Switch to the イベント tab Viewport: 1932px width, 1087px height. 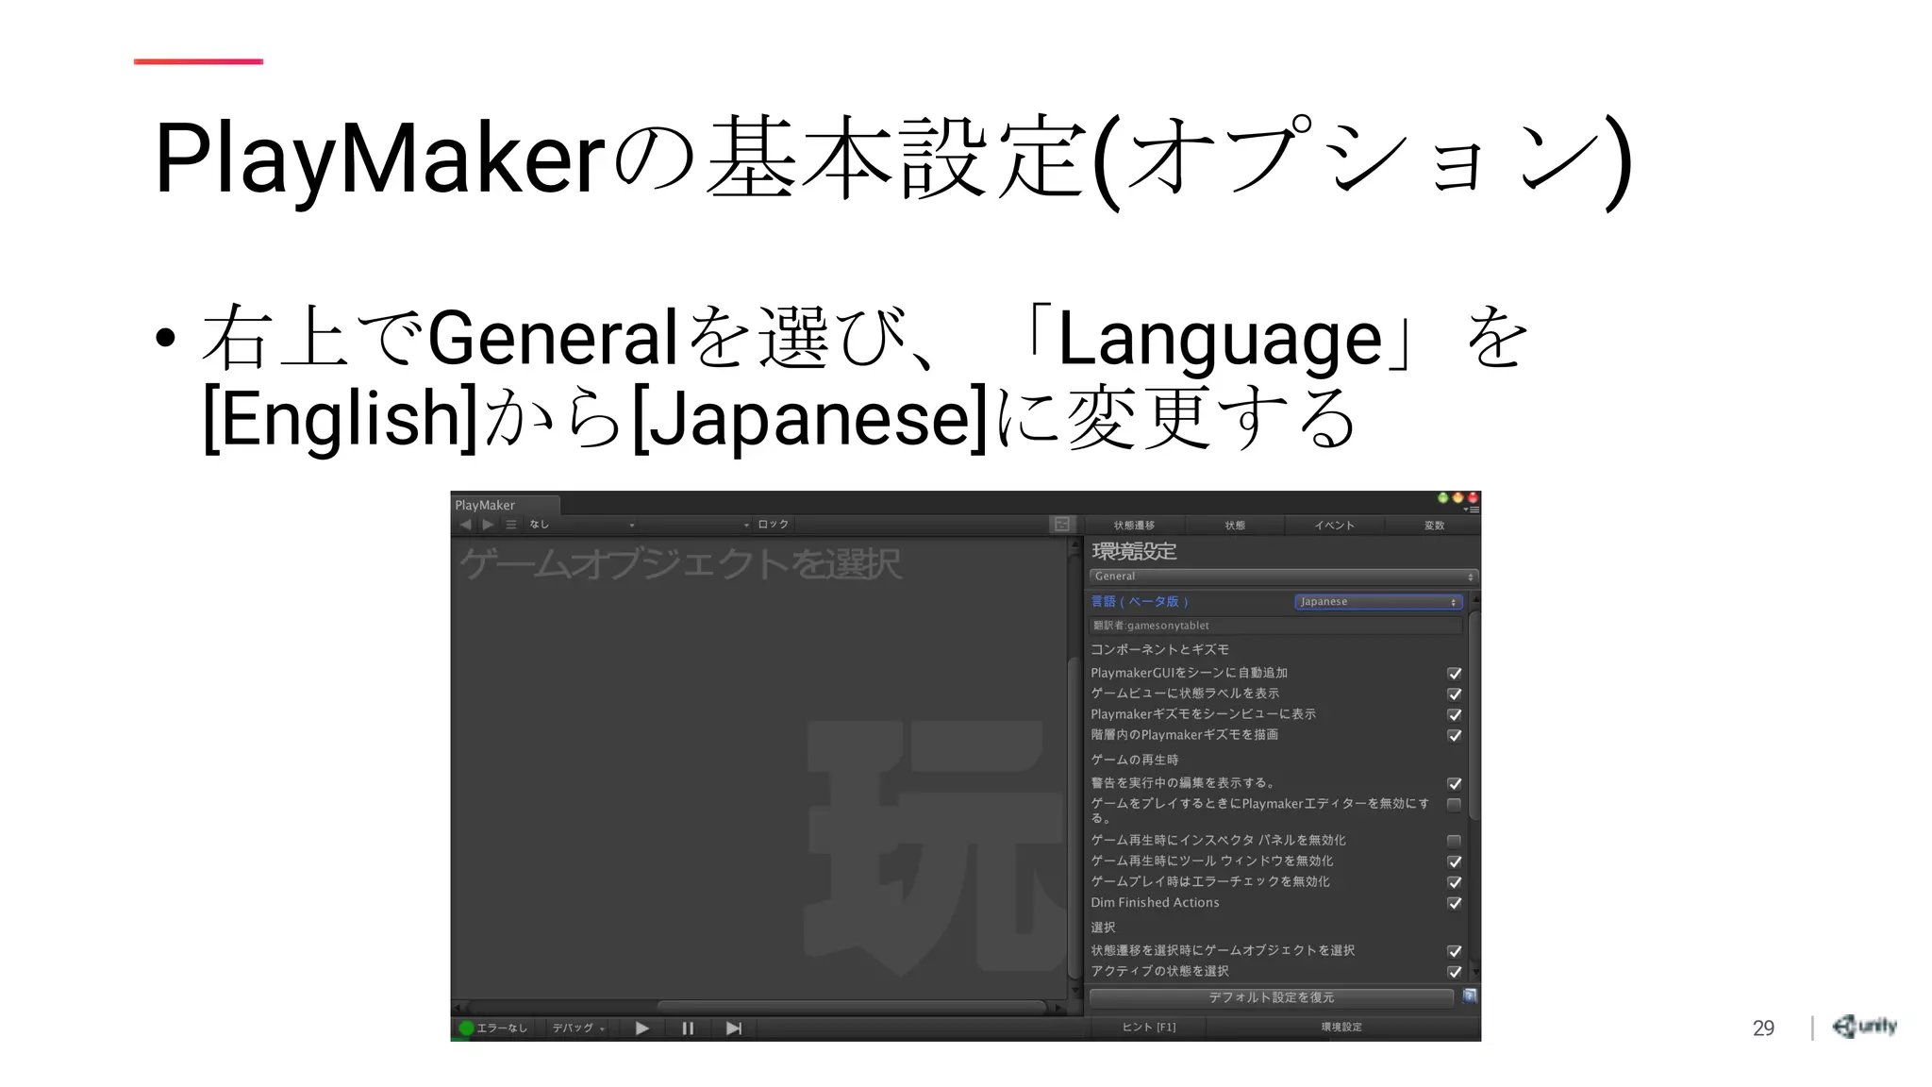pos(1334,526)
